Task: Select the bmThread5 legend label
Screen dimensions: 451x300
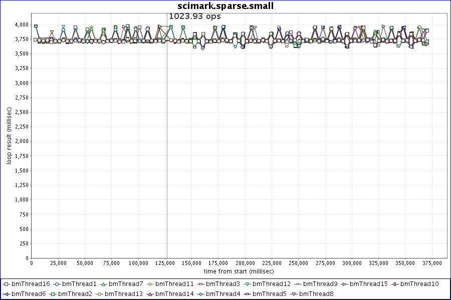Action: (x=269, y=294)
